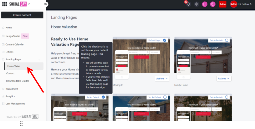Click the Family Home page title

click(181, 85)
